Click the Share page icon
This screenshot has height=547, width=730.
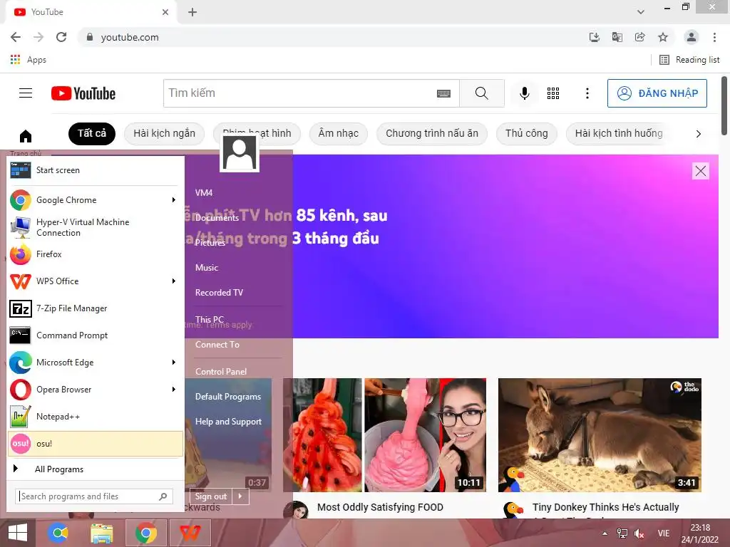click(640, 37)
